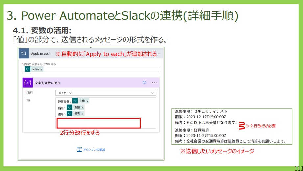Click 期限：2023-11-29T15:00:00Z line

coord(200,135)
